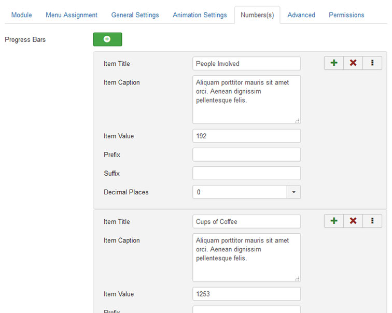Switch to the Module tab
The width and height of the screenshot is (392, 313).
21,15
